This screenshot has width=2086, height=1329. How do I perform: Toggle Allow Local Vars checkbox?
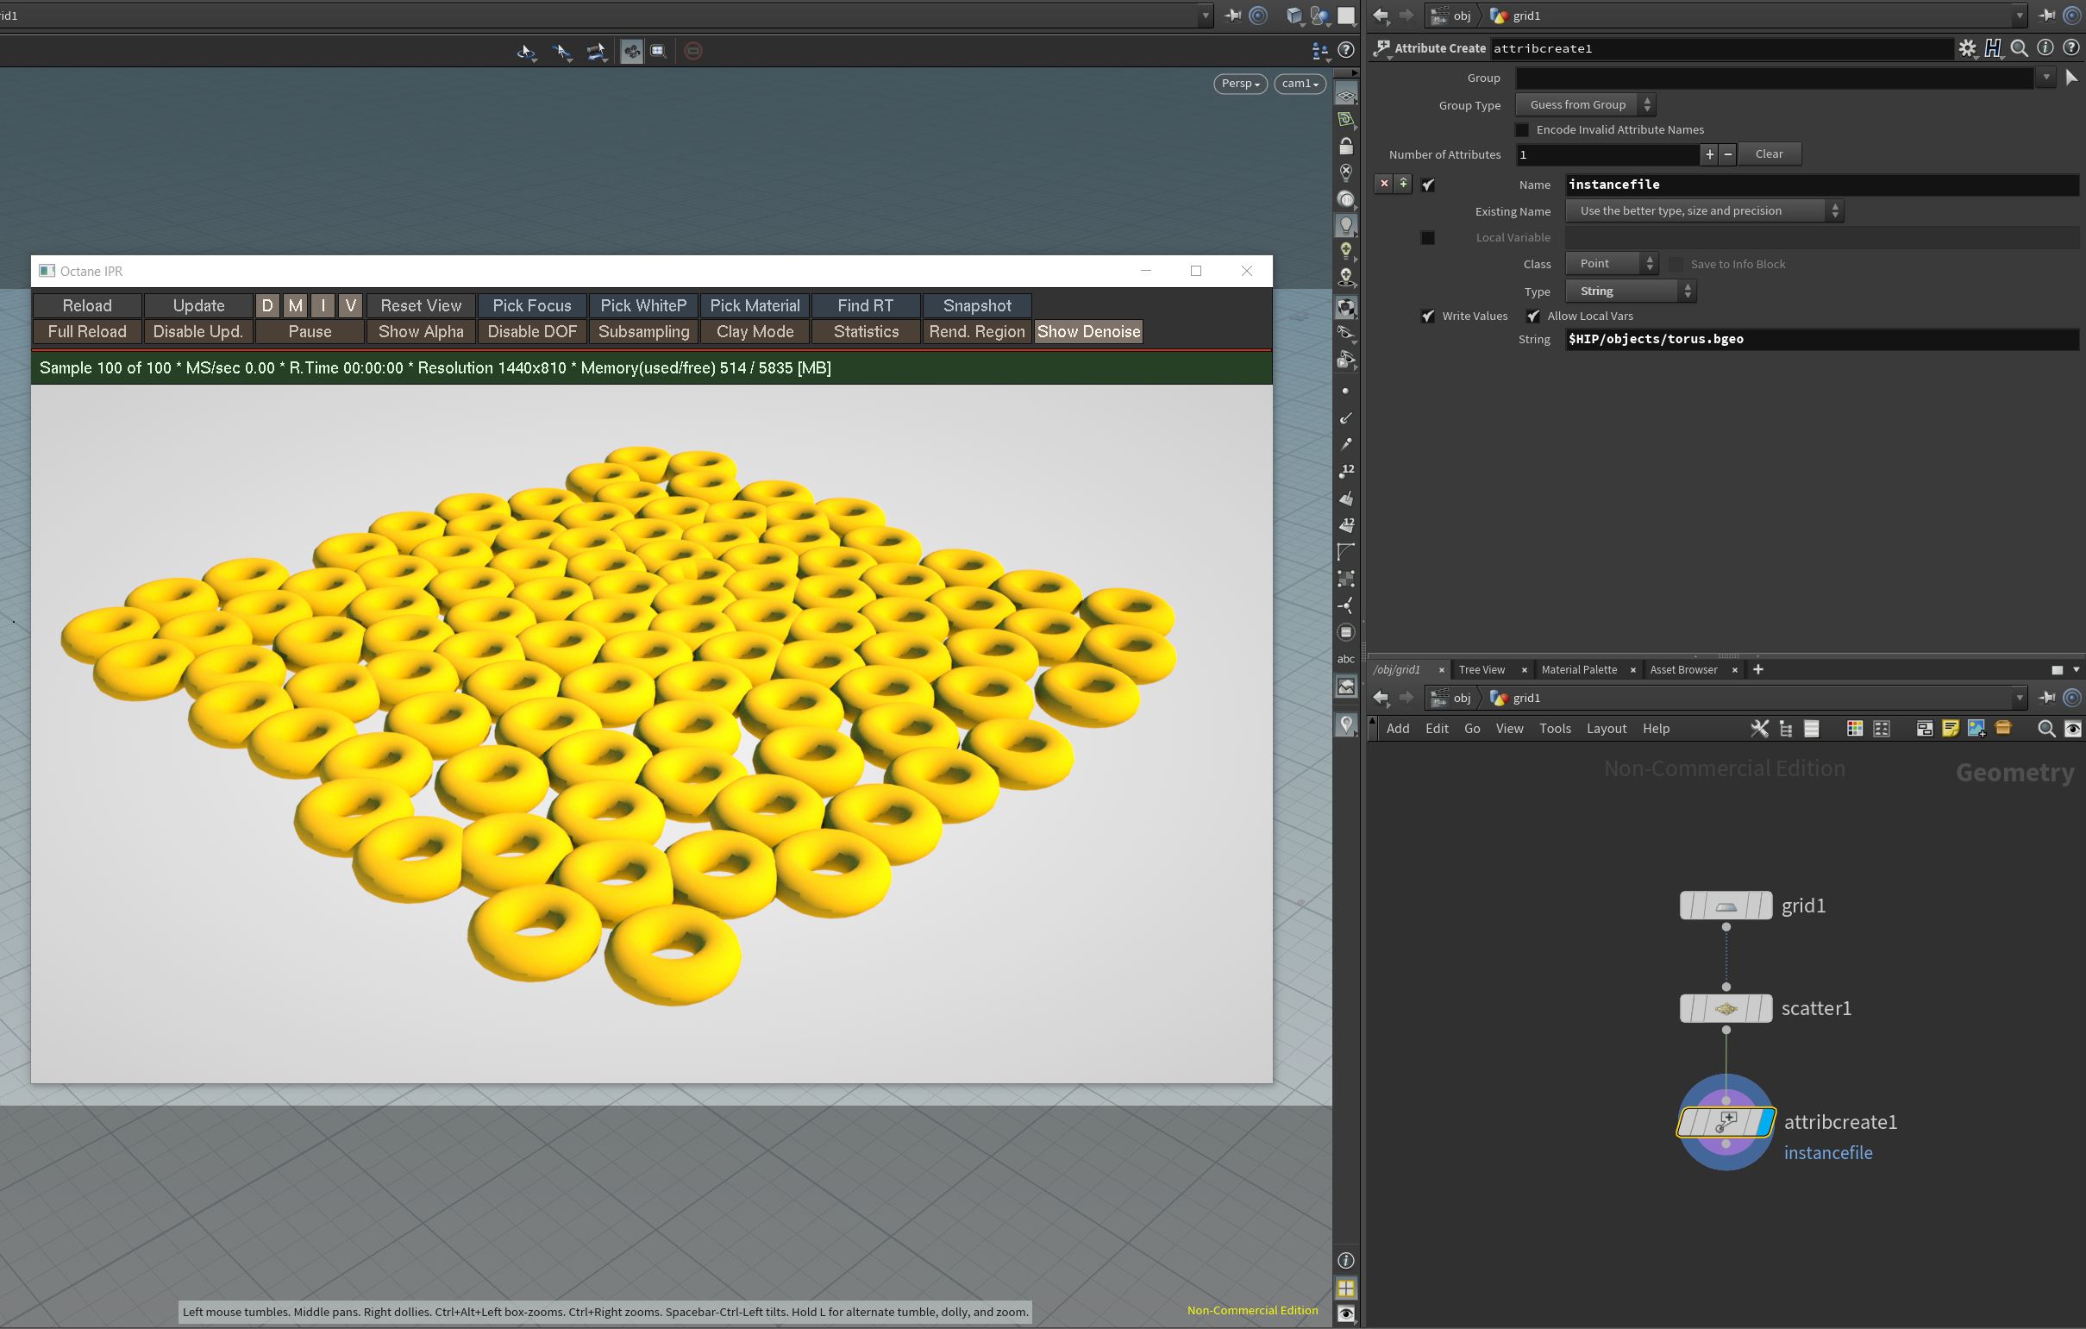(1533, 317)
